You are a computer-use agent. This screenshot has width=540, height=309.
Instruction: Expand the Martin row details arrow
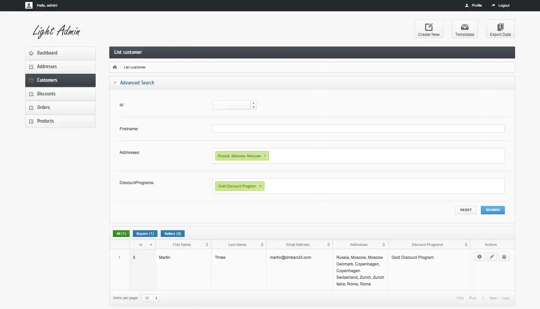pyautogui.click(x=120, y=257)
